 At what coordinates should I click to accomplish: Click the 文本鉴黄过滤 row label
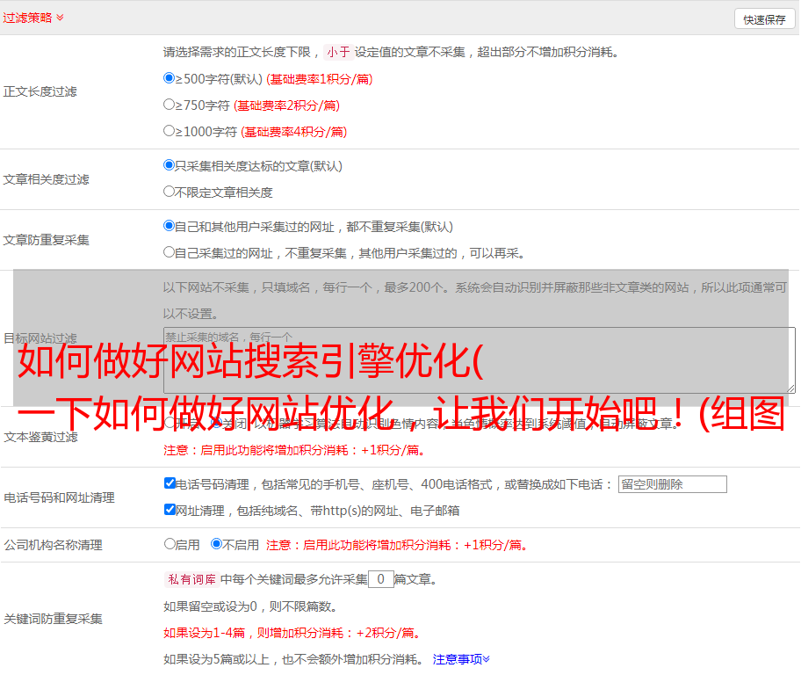pos(41,437)
